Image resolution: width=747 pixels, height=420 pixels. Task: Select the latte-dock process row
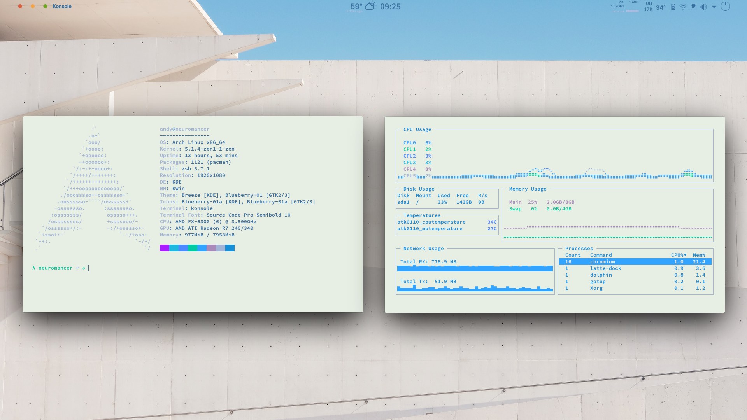[x=635, y=268]
